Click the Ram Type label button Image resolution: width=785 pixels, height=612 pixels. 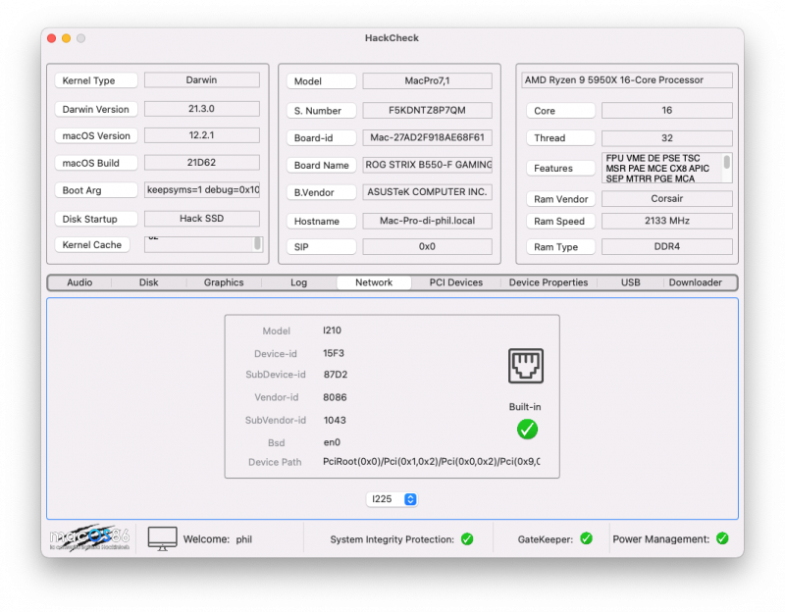560,247
